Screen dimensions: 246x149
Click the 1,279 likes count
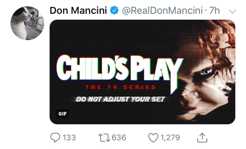(170, 137)
